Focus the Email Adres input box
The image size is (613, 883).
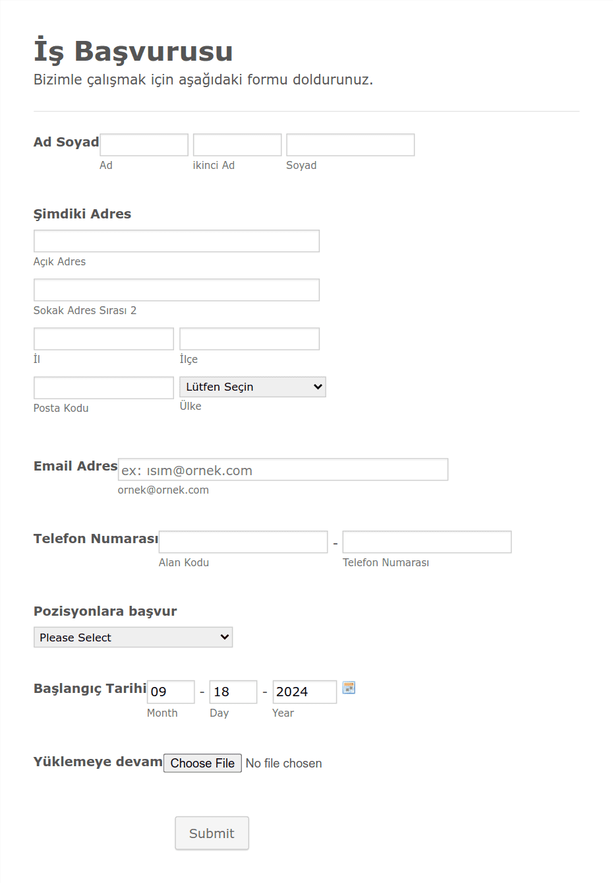point(283,469)
